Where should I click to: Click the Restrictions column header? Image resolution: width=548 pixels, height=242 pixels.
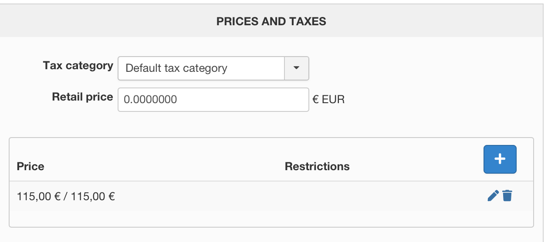point(317,166)
